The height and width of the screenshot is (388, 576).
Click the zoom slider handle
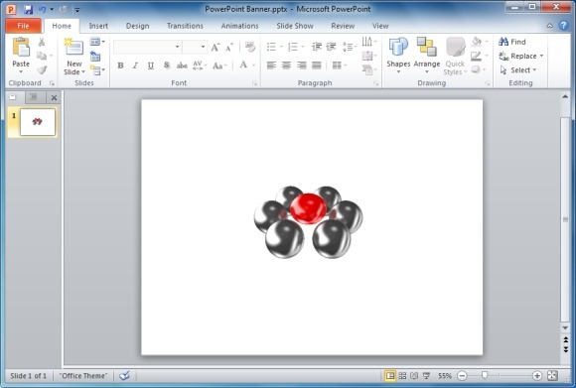point(485,375)
